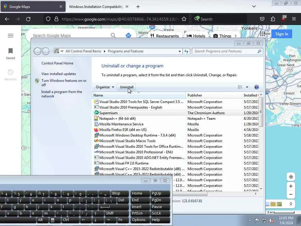Click the Google Maps search magnifier
301x226 pixels.
tap(113, 35)
